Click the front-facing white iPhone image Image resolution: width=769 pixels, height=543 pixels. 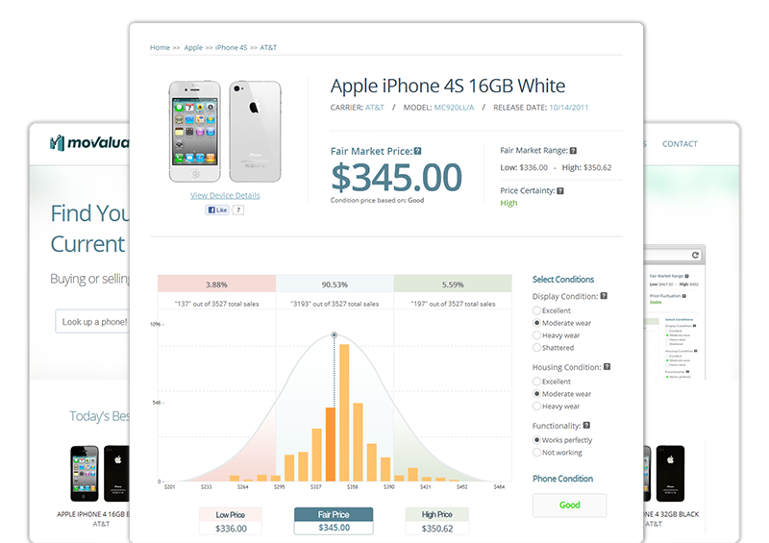click(x=197, y=131)
